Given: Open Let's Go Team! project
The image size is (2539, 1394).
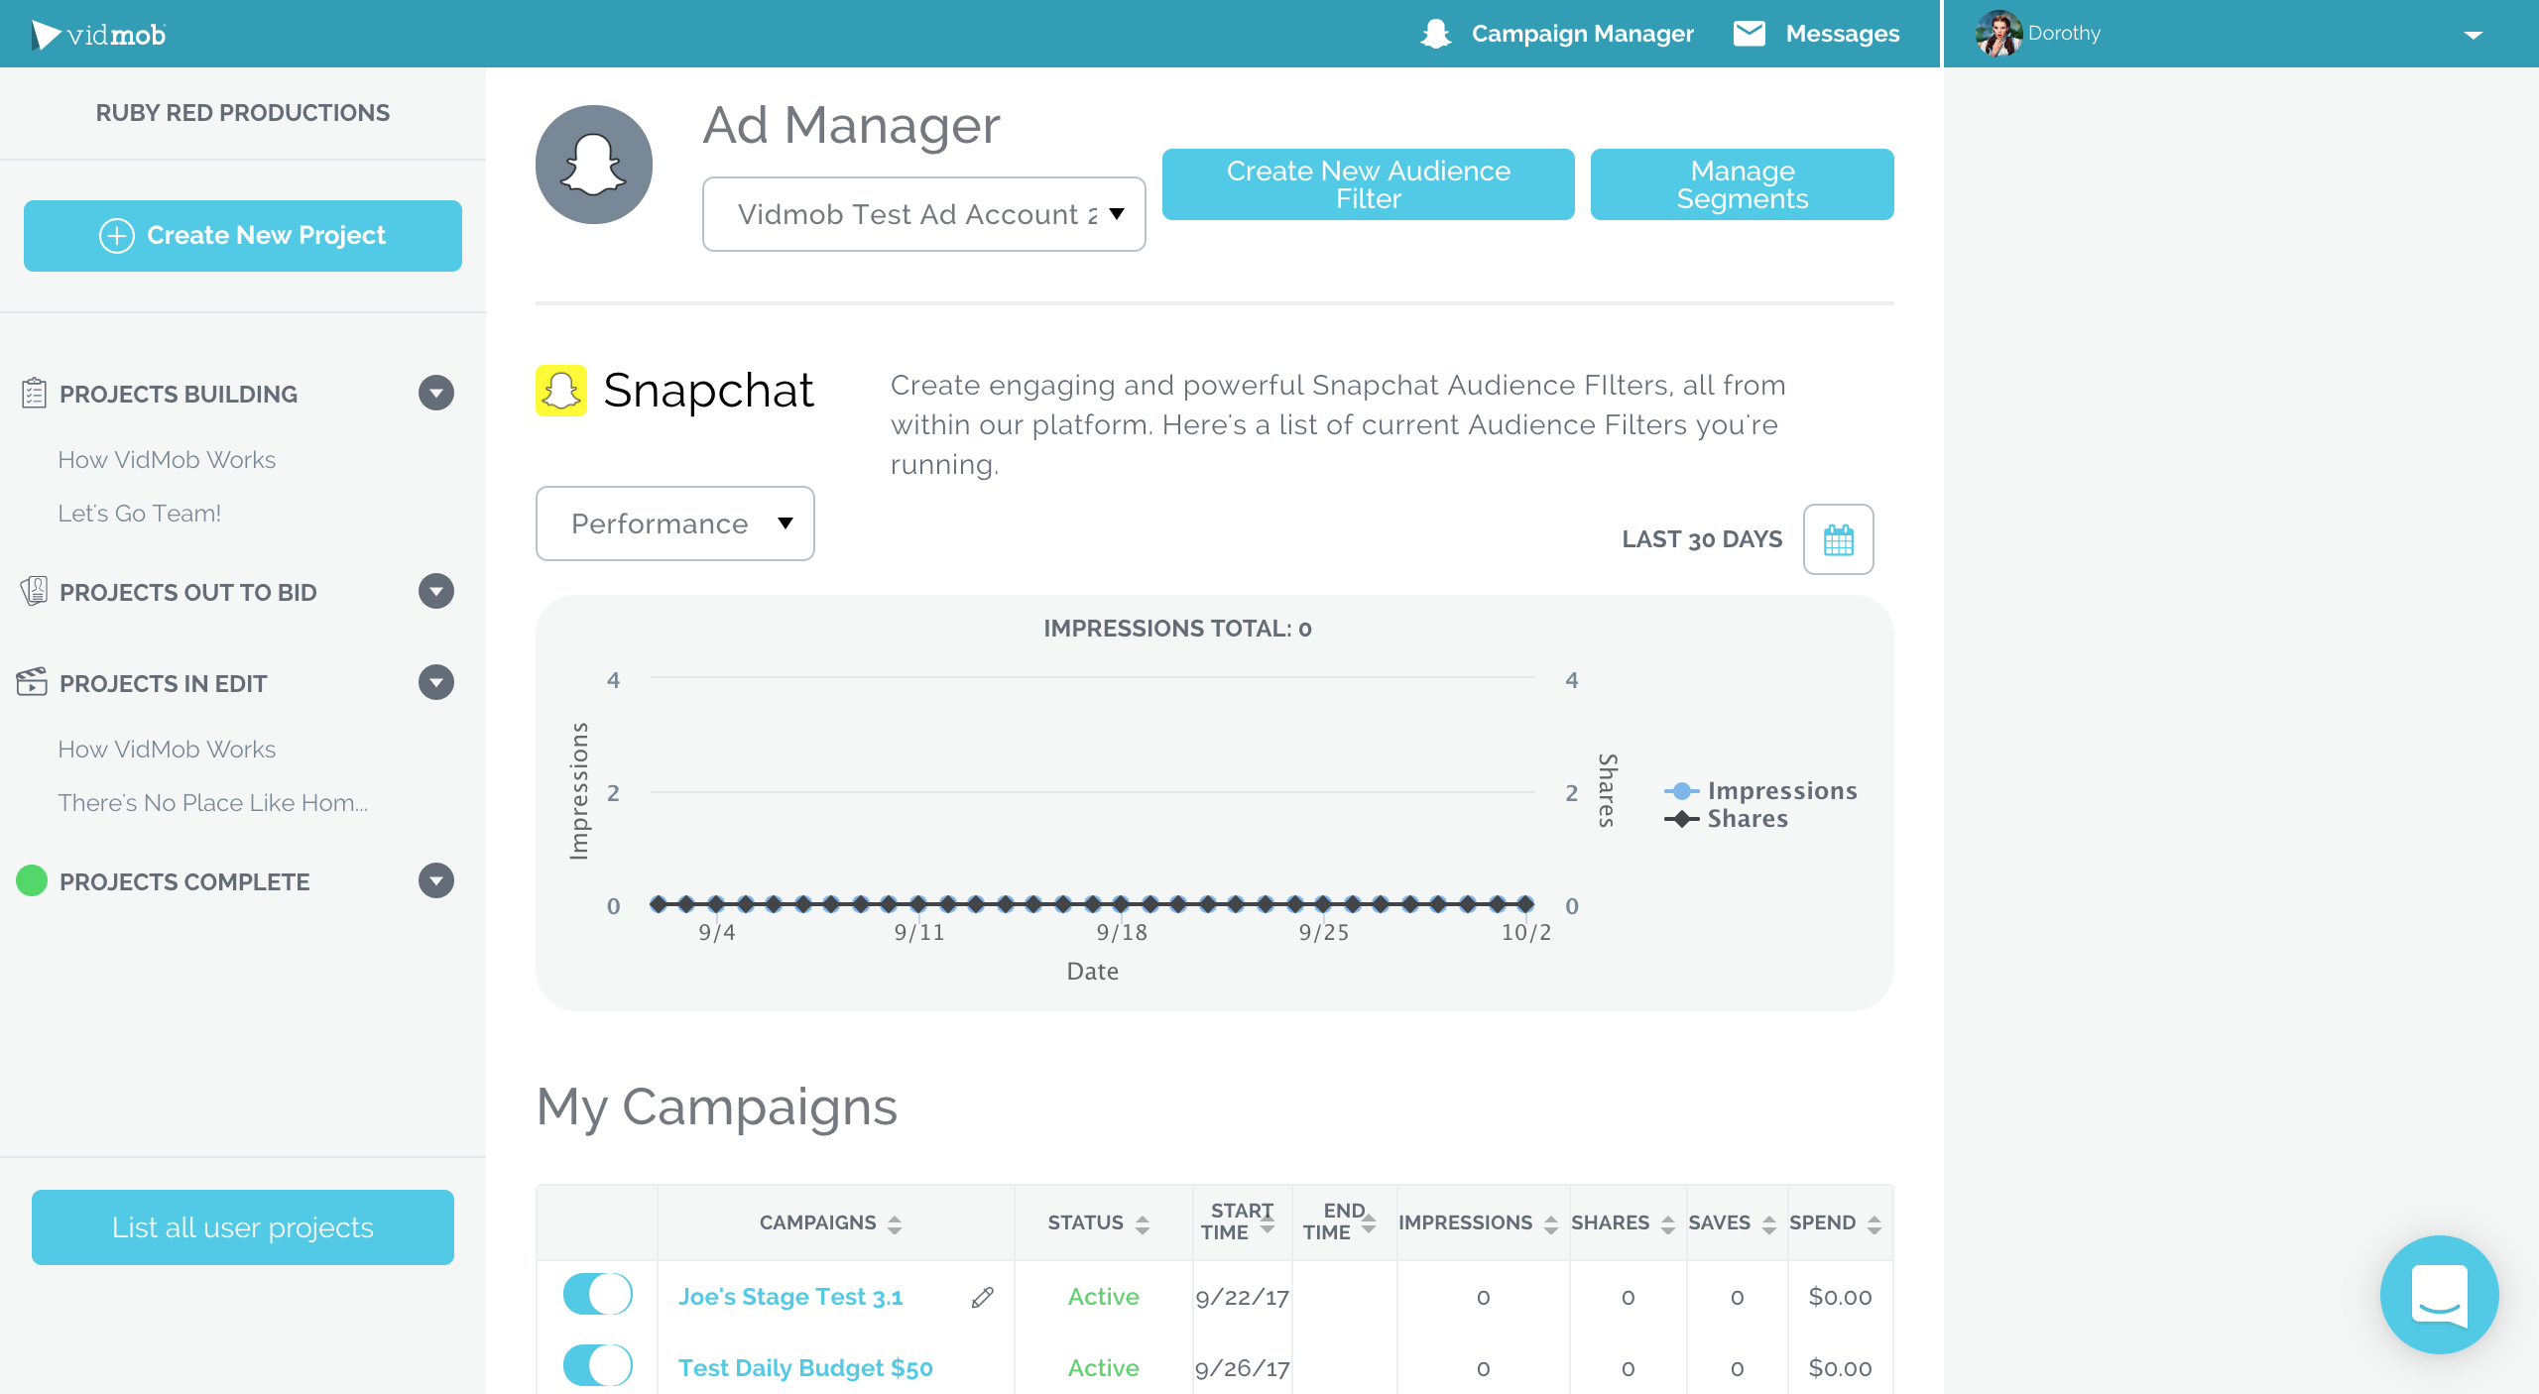Looking at the screenshot, I should (139, 514).
